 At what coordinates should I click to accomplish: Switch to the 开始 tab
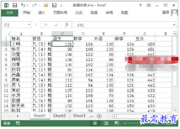[26, 13]
